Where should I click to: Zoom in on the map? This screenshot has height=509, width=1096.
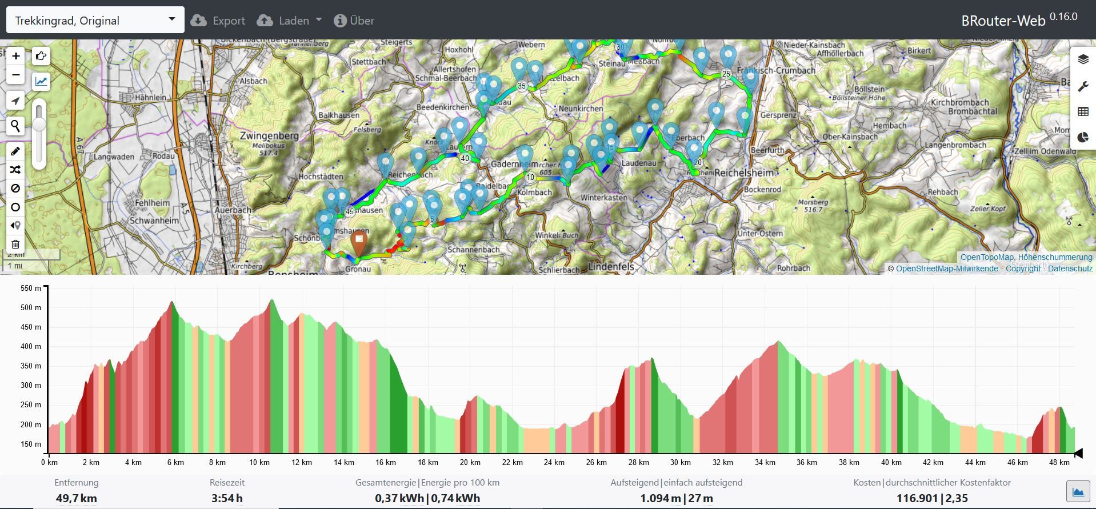point(16,56)
